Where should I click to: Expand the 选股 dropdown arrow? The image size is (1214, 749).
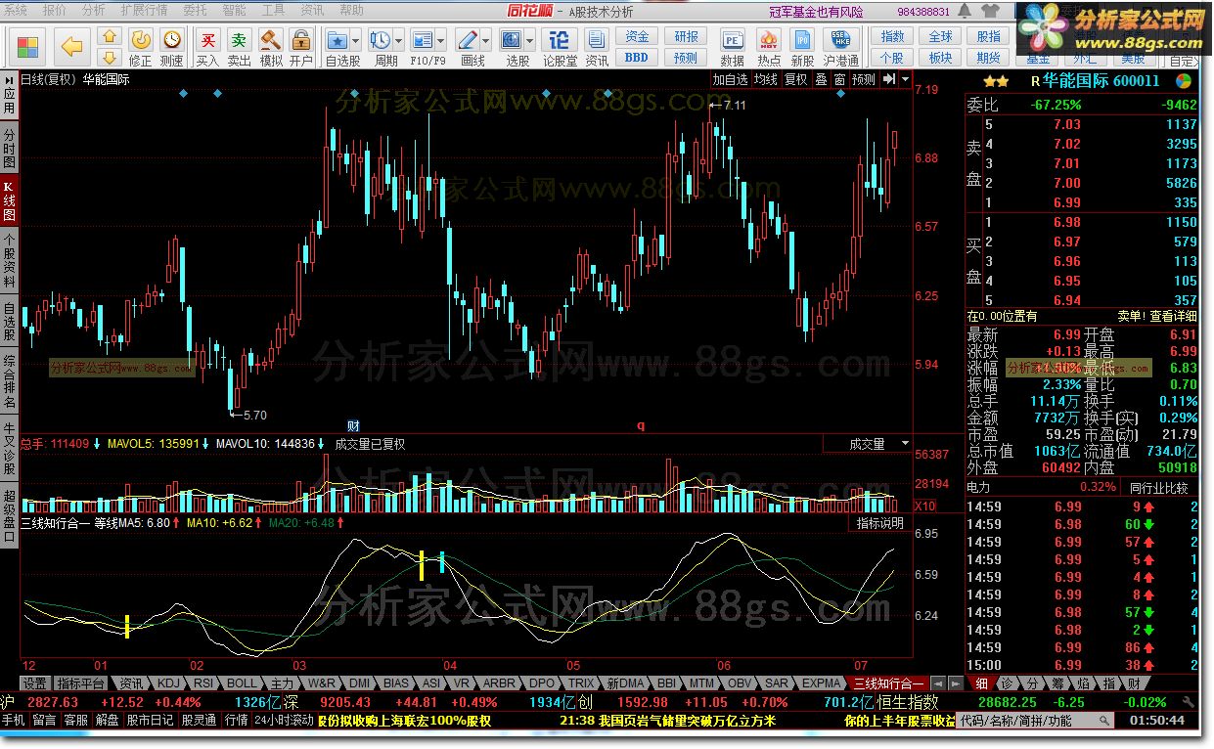[531, 41]
